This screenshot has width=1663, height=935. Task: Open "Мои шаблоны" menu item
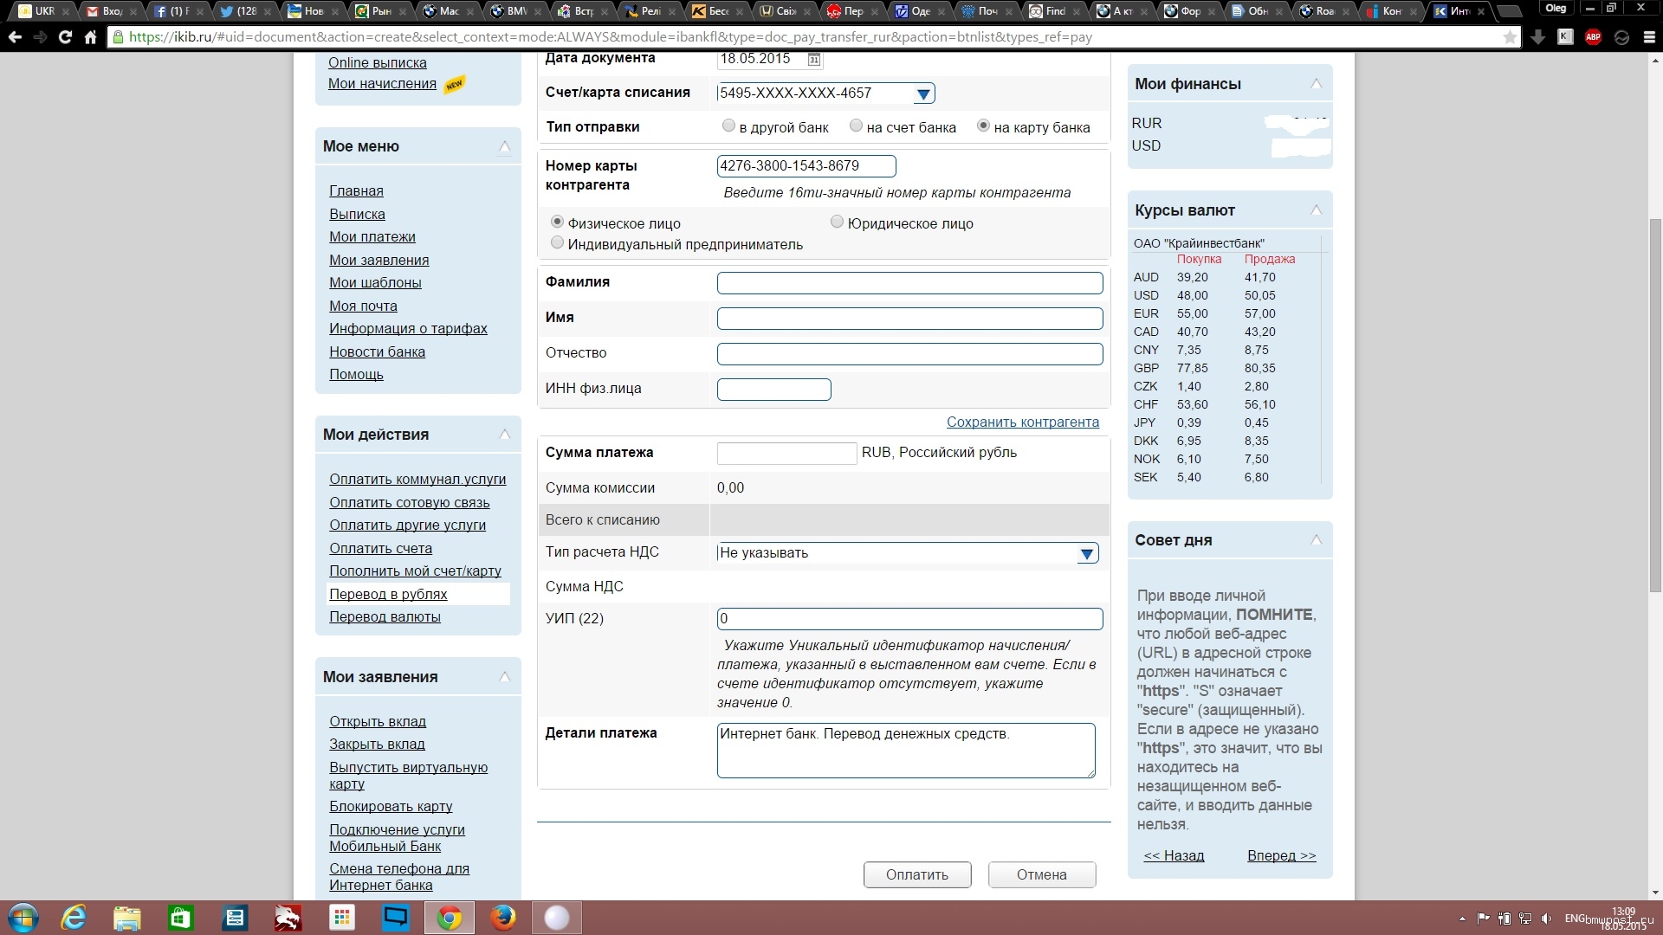pos(375,283)
